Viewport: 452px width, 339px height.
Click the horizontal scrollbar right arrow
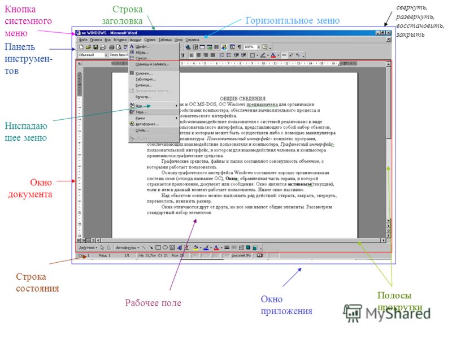(x=384, y=240)
